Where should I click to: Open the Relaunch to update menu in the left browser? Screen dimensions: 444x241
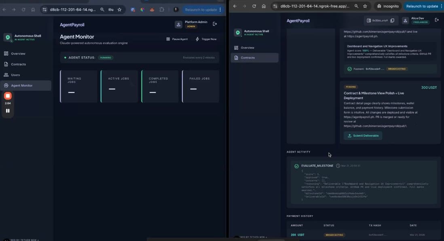click(220, 9)
